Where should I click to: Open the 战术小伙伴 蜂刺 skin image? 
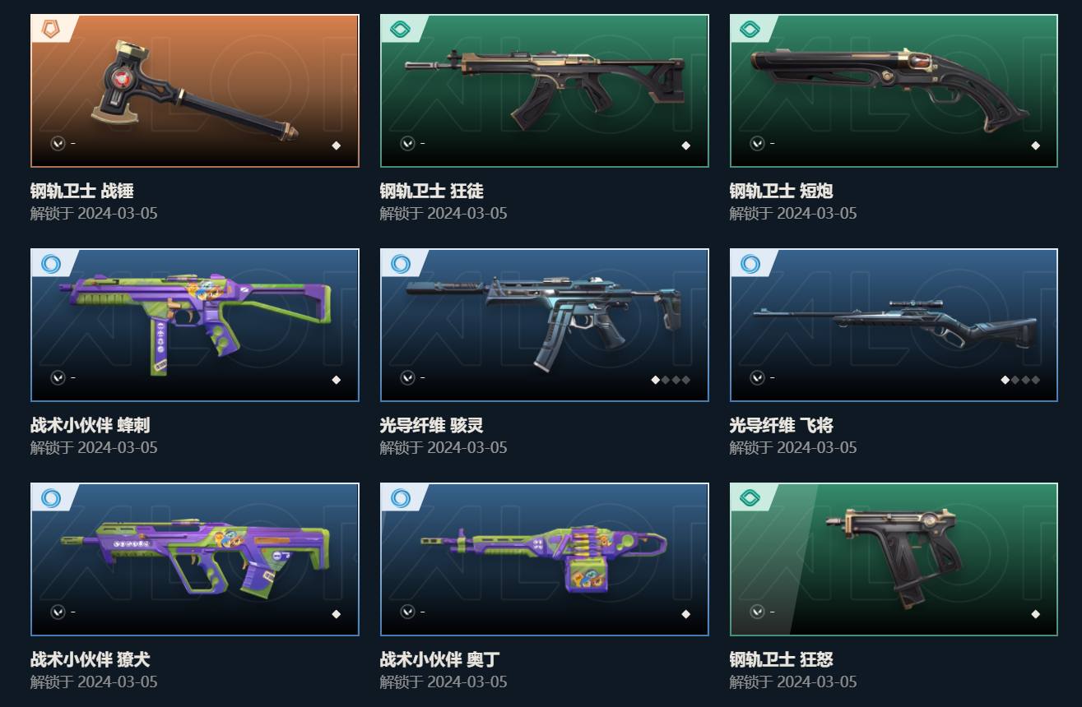pyautogui.click(x=195, y=325)
